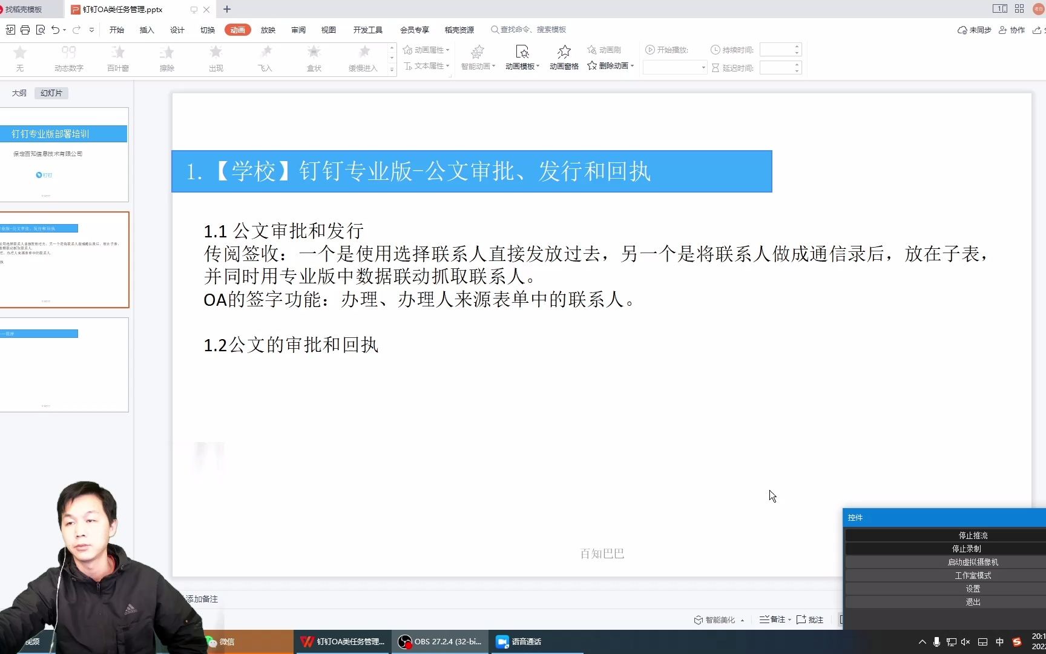Select the 擦除 animation effect

167,59
